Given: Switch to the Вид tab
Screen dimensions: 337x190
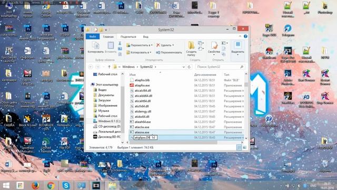Looking at the screenshot, I should [146, 37].
